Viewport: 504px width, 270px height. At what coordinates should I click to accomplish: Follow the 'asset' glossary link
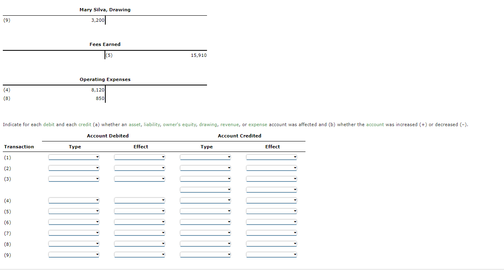point(135,125)
